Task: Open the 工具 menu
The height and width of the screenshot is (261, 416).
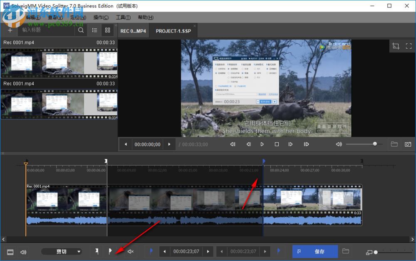Action: (x=124, y=17)
